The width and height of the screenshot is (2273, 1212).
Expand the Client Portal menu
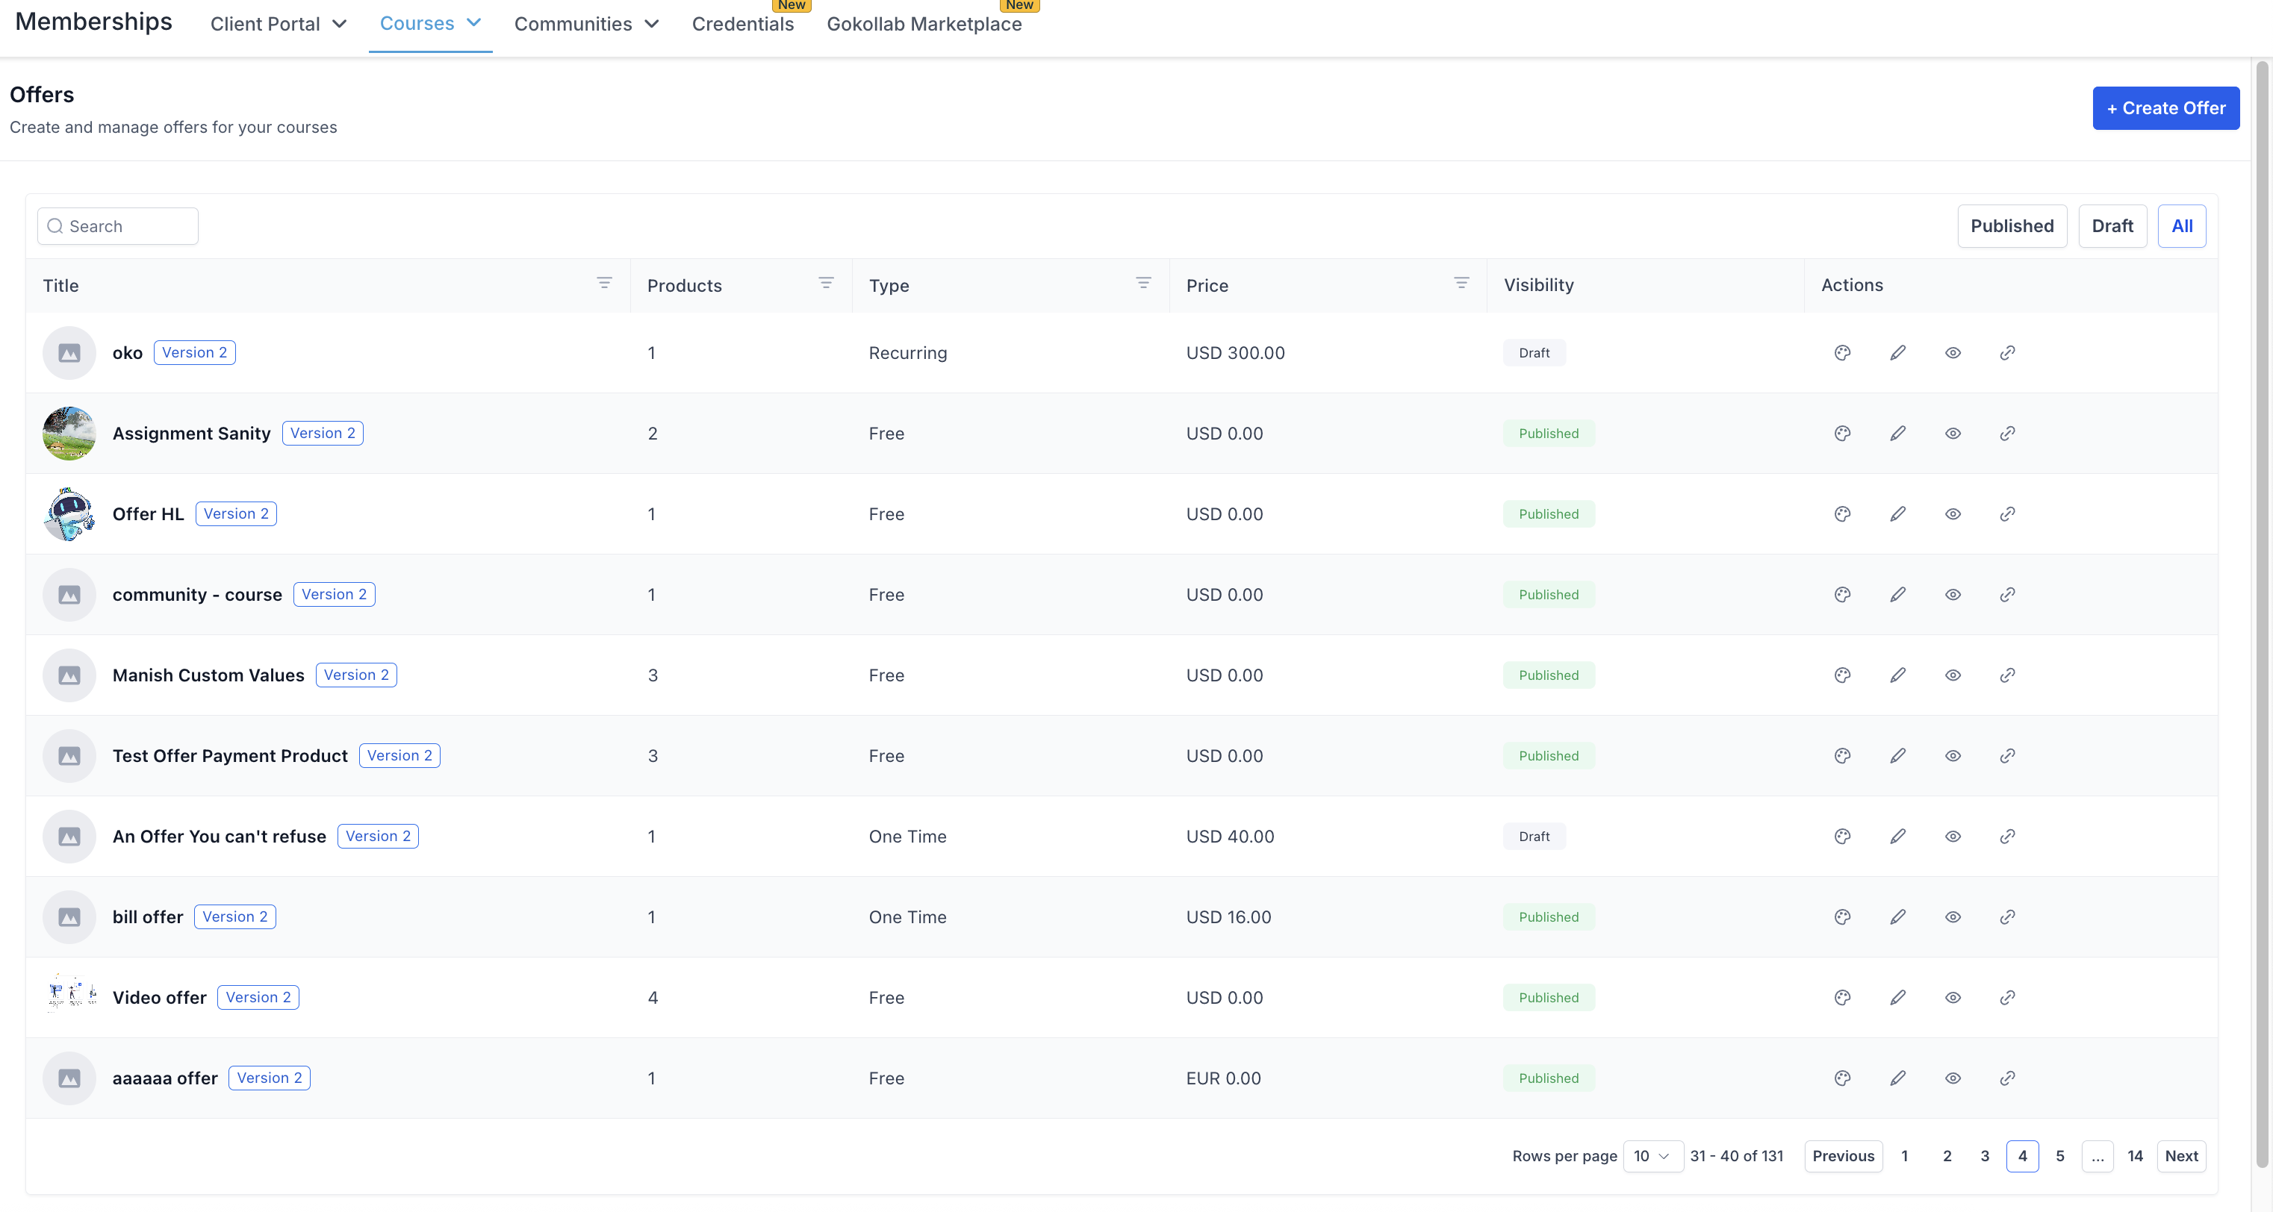pyautogui.click(x=278, y=24)
